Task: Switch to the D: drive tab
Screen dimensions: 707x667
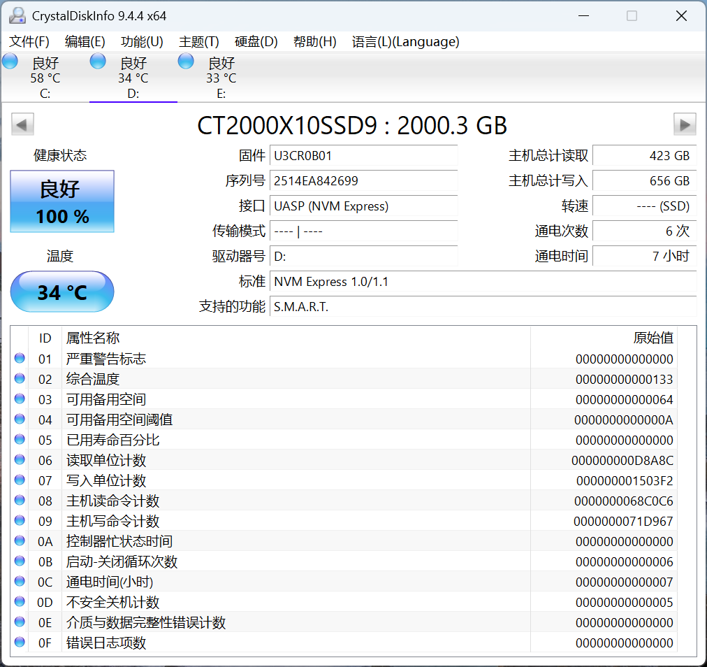Action: coord(133,78)
